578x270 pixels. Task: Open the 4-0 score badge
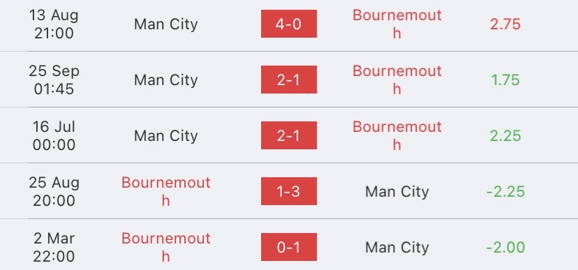coord(288,24)
